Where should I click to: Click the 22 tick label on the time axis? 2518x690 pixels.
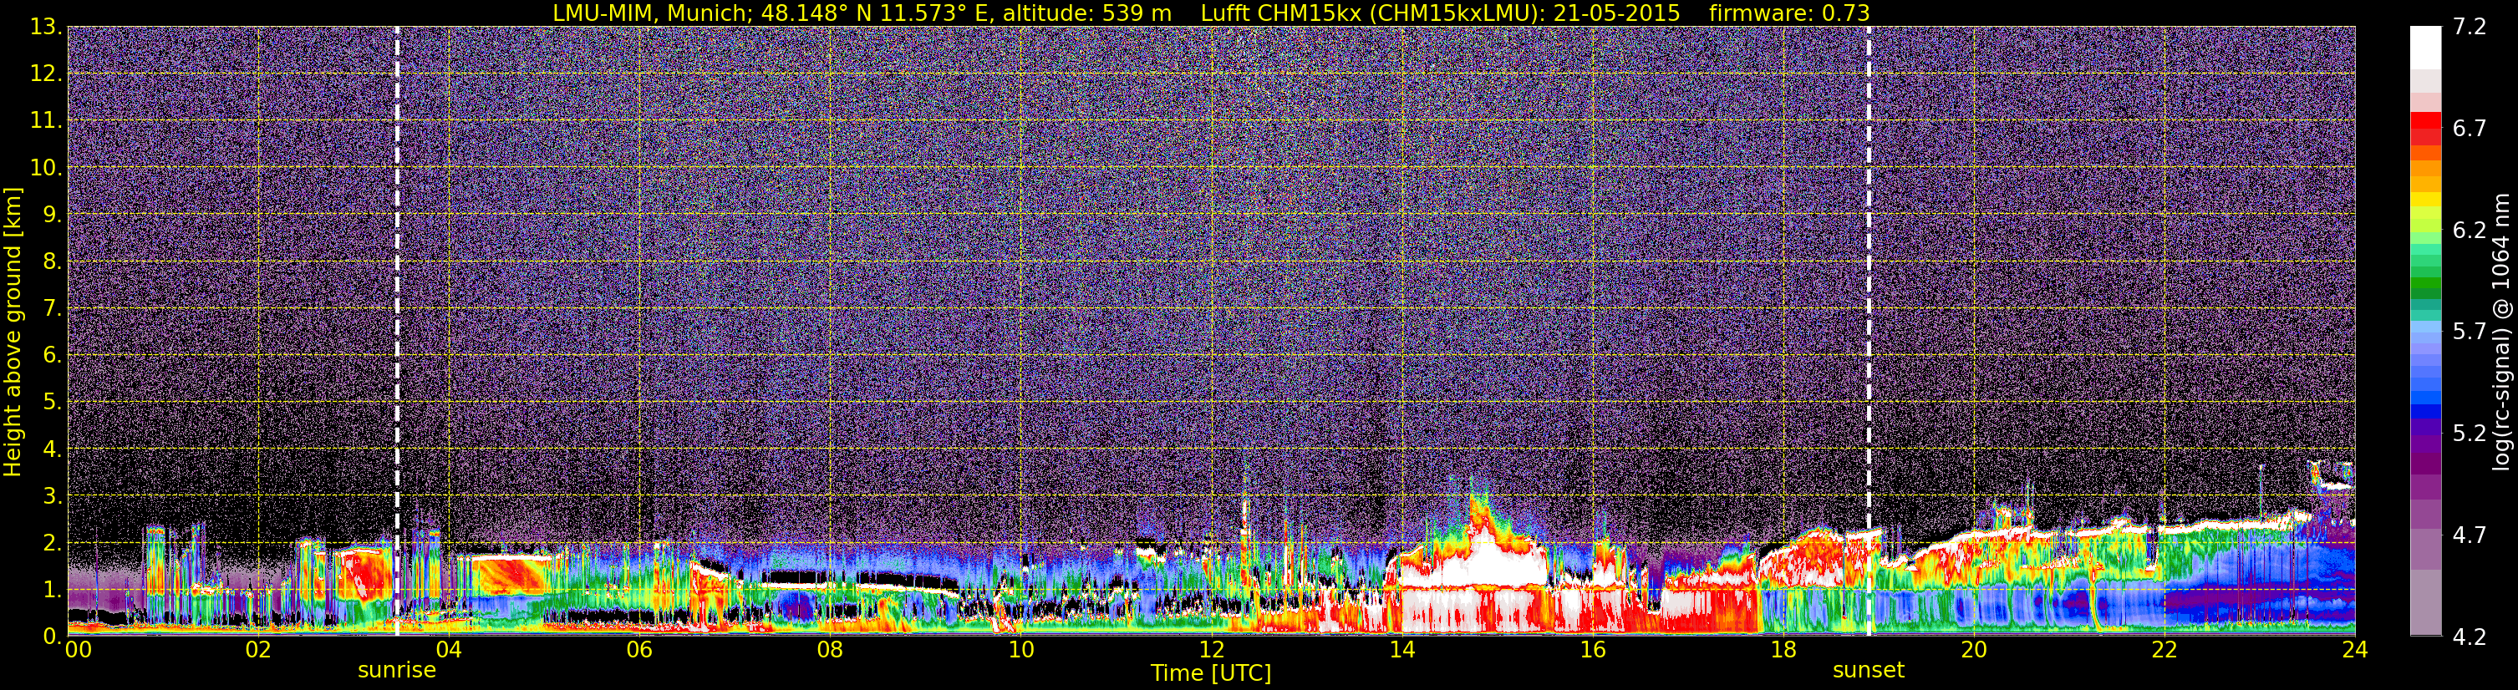point(2164,650)
